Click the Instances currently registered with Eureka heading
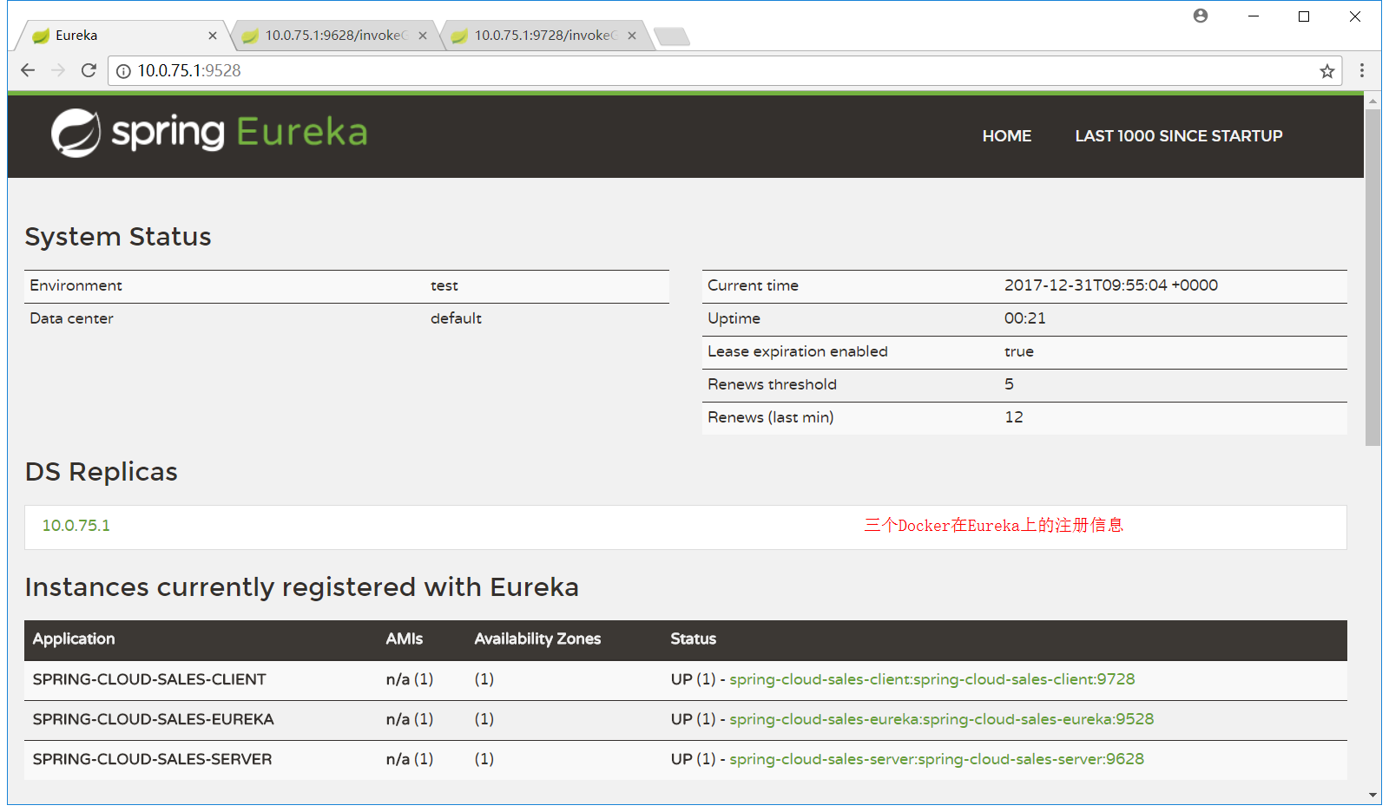 (302, 587)
